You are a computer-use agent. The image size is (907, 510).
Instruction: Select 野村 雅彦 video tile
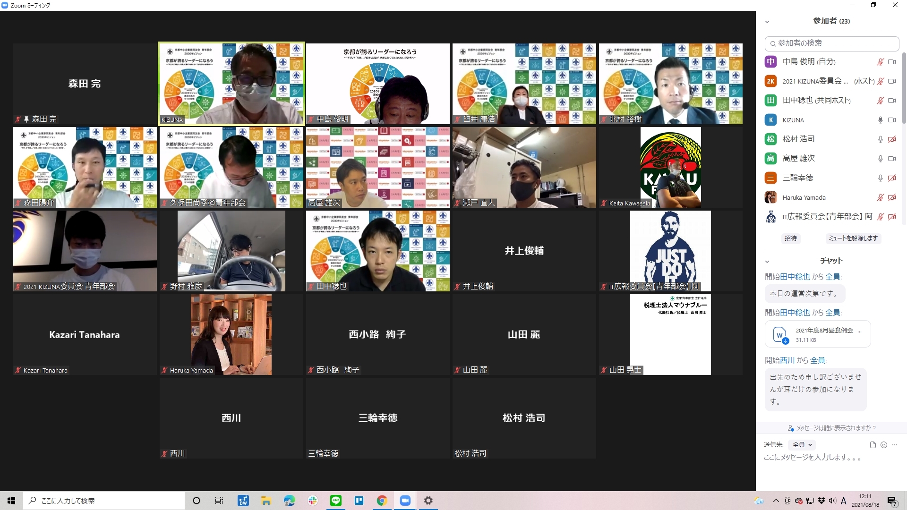[x=231, y=251]
